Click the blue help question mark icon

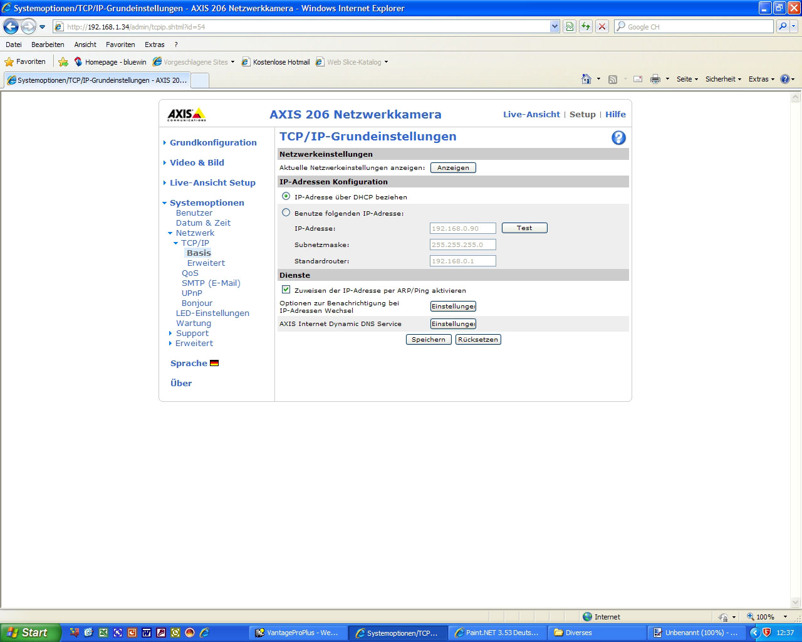[x=618, y=138]
